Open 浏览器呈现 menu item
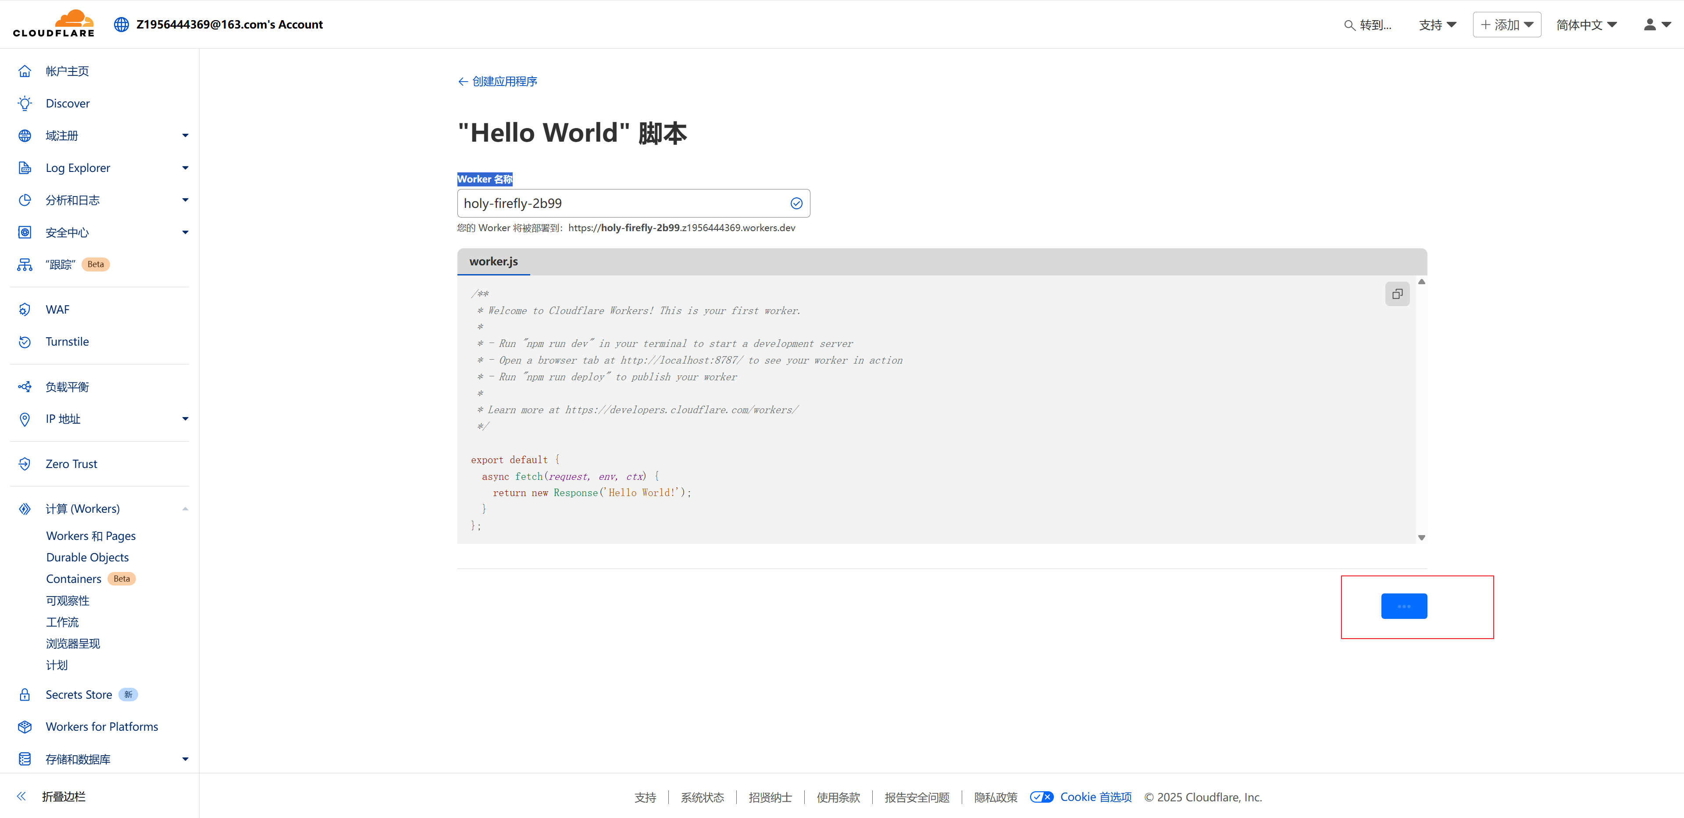This screenshot has height=818, width=1684. [73, 644]
